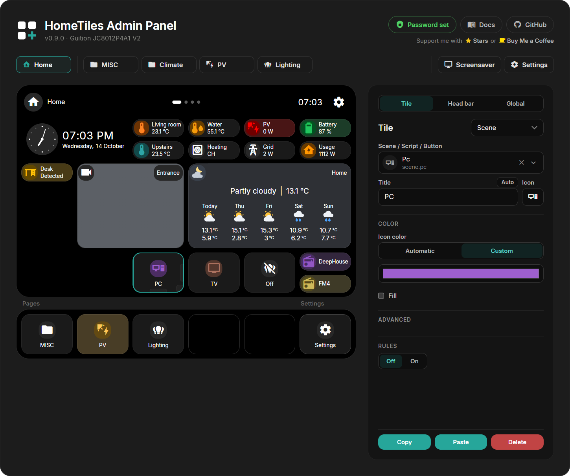Screen dimensions: 570x476
Task: Switch to the Global tab
Action: [x=515, y=104]
